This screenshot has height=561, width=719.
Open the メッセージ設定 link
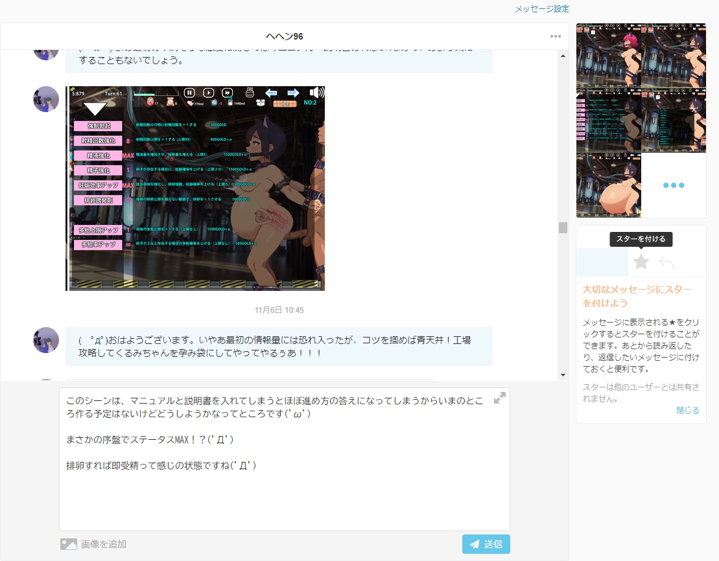pos(541,8)
